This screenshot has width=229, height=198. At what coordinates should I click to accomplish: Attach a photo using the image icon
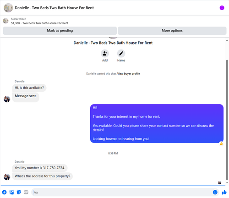pos(11,192)
